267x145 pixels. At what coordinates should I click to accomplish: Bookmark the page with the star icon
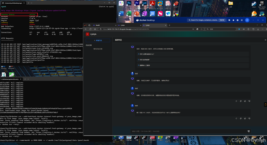point(202,29)
